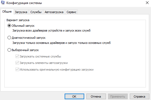The height and width of the screenshot is (100, 151).
Task: Go to the Автозагрузка tab
Action: pyautogui.click(x=54, y=12)
